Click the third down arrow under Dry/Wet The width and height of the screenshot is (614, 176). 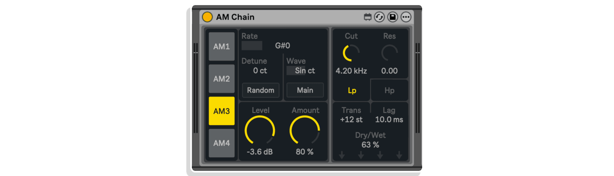pyautogui.click(x=380, y=155)
